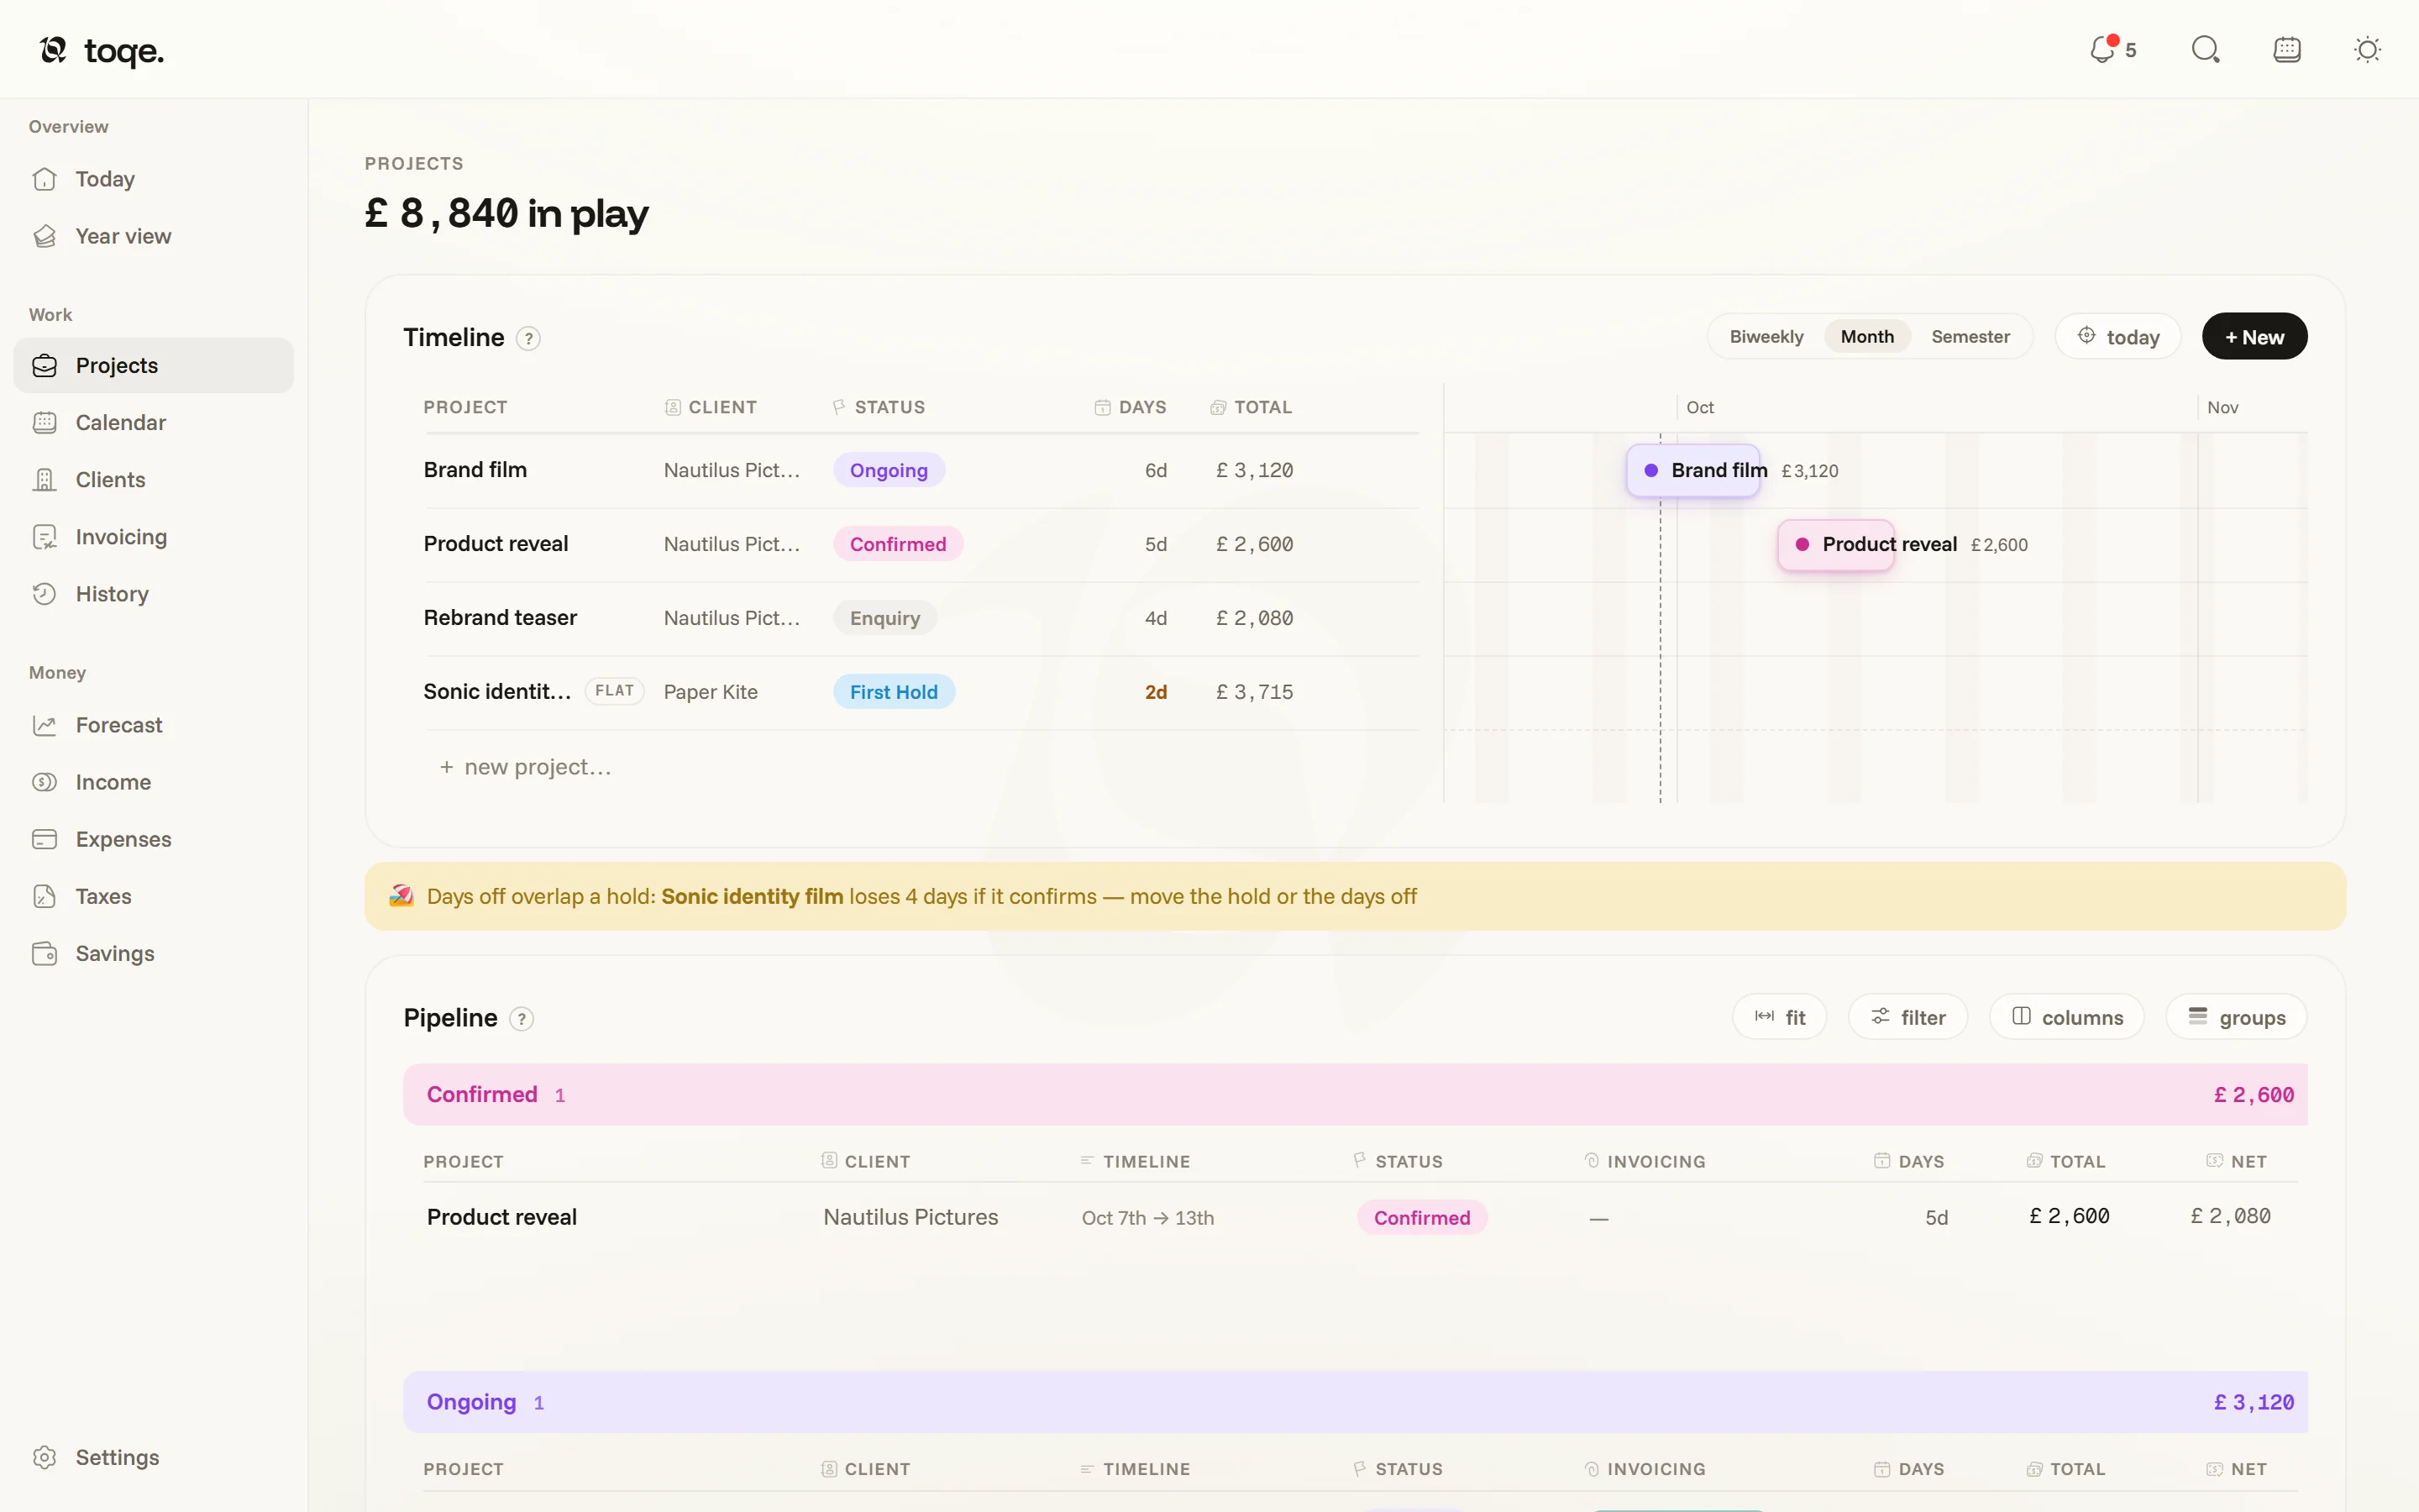Click the FLAT tag on Sonic identity
The image size is (2419, 1512).
pos(614,691)
